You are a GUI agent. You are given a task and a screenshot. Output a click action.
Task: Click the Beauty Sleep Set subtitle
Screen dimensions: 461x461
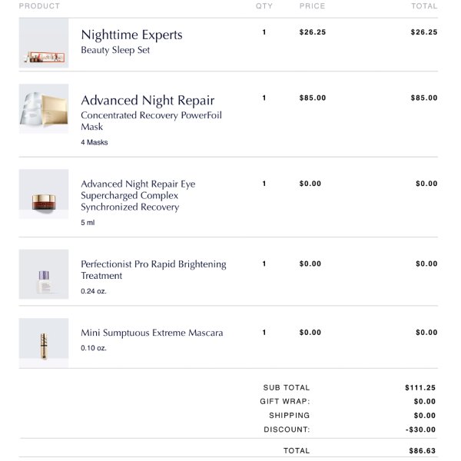[115, 50]
